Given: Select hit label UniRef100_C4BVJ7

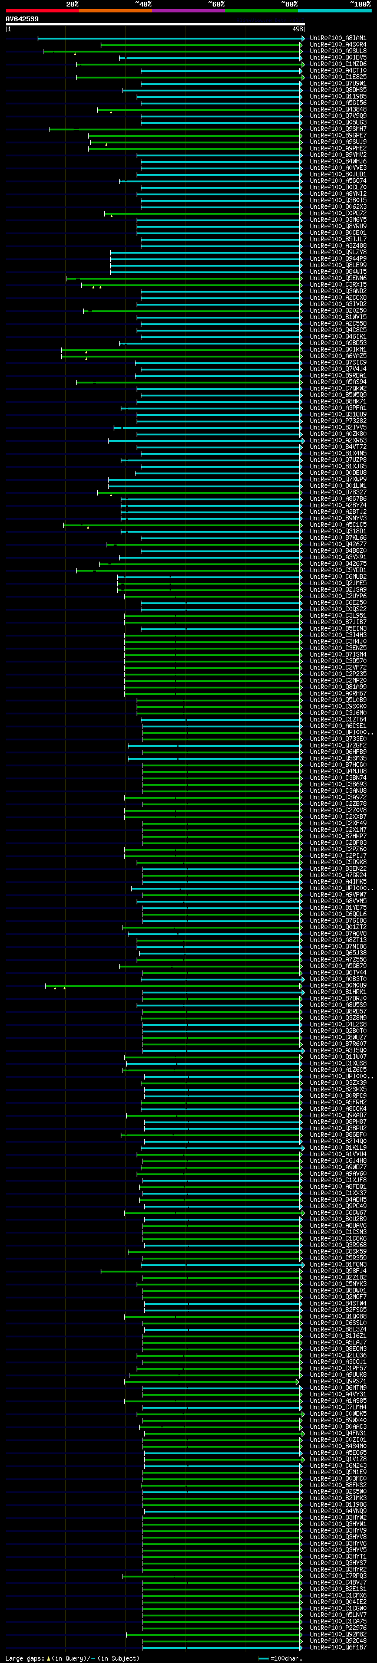Looking at the screenshot, I should click(x=338, y=1582).
